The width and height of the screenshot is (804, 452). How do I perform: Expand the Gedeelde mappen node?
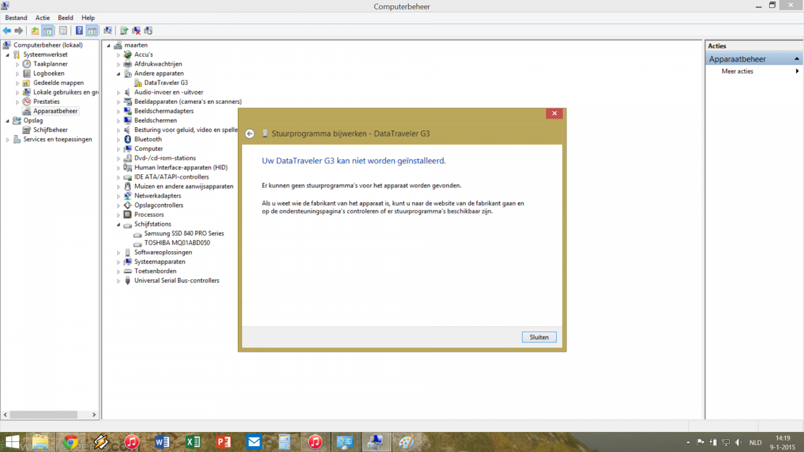pos(17,83)
